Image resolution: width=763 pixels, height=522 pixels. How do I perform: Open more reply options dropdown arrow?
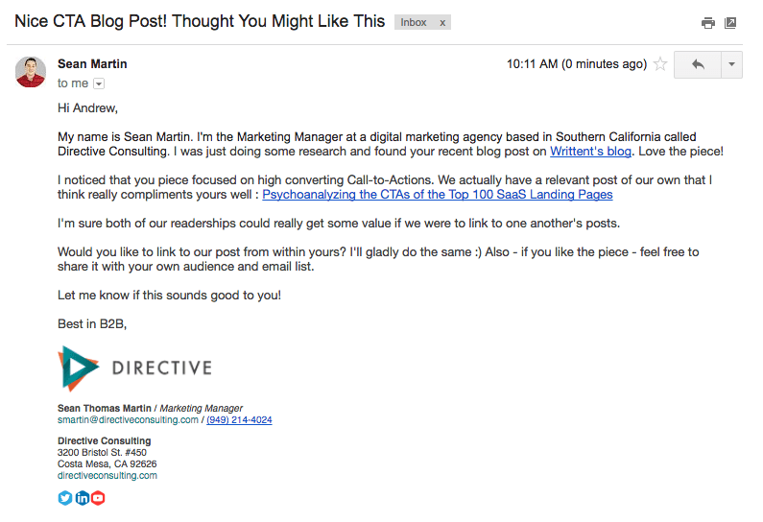pos(731,64)
